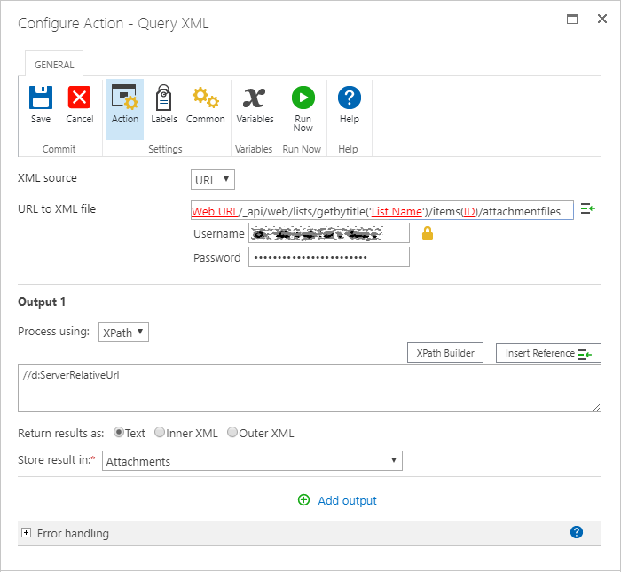Click the credentials padlock icon
Viewport: 621px width, 572px height.
click(428, 233)
